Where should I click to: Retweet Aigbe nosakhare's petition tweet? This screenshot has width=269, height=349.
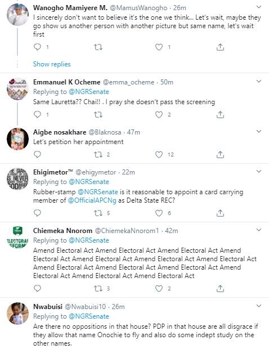point(98,154)
